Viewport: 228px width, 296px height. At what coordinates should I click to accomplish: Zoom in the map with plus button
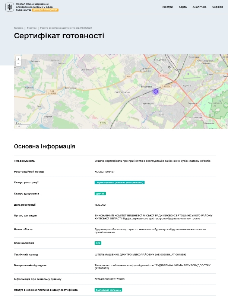18,59
